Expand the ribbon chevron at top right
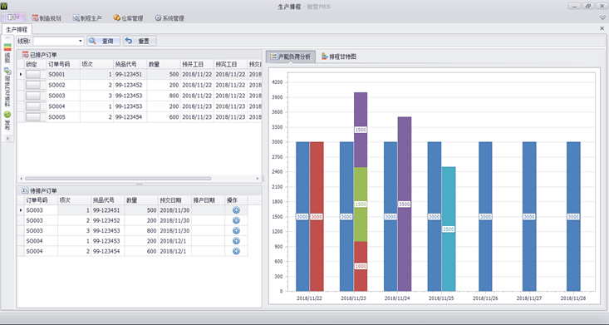609x325 pixels. (602, 18)
